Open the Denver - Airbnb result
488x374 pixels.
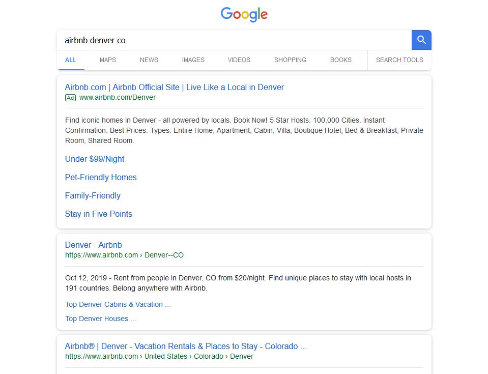pos(93,245)
